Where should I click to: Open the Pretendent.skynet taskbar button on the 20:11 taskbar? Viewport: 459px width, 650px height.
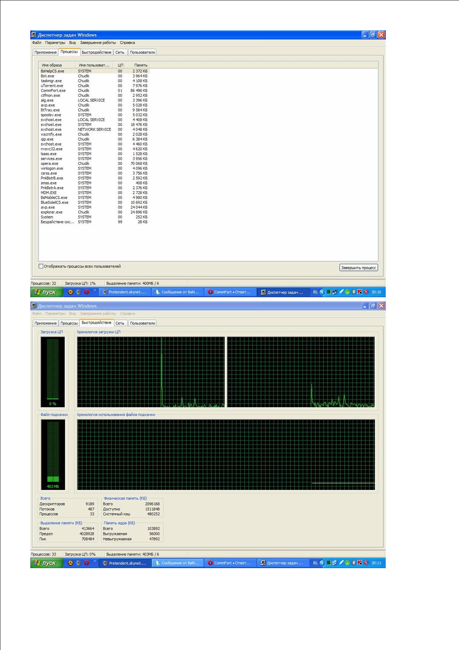pos(125,563)
